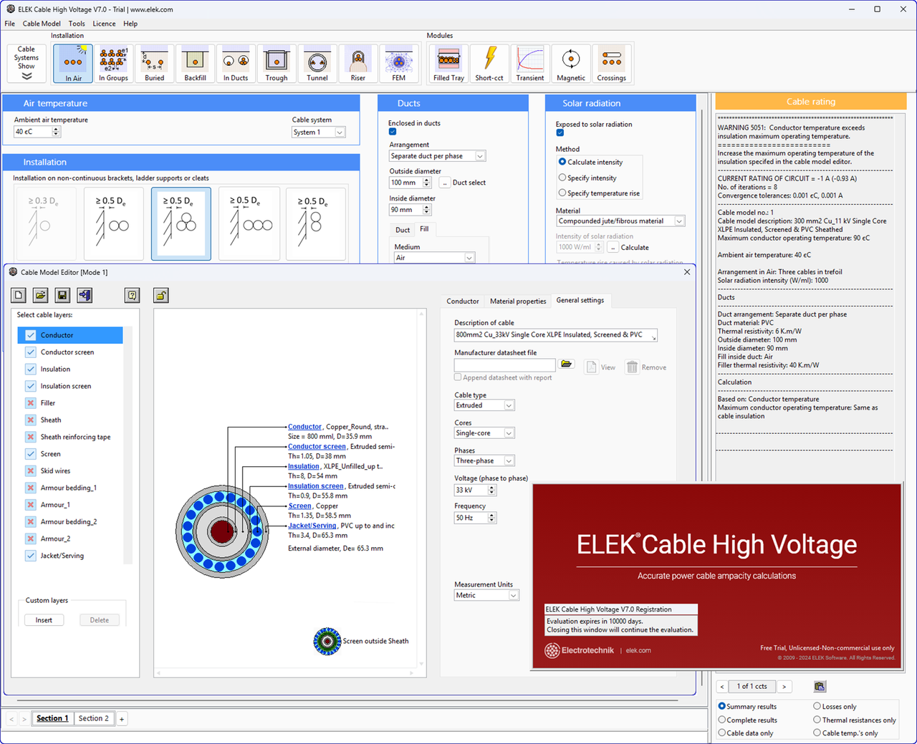917x744 pixels.
Task: Open the Measurement Units dropdown
Action: pyautogui.click(x=487, y=596)
